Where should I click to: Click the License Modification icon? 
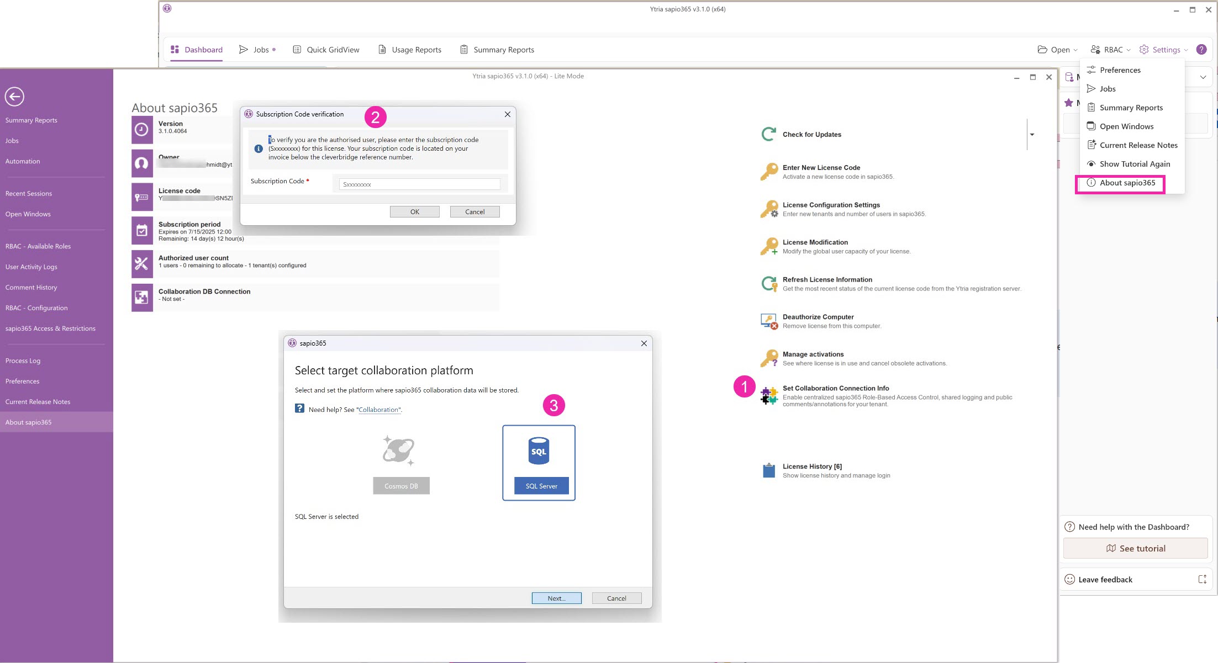768,246
